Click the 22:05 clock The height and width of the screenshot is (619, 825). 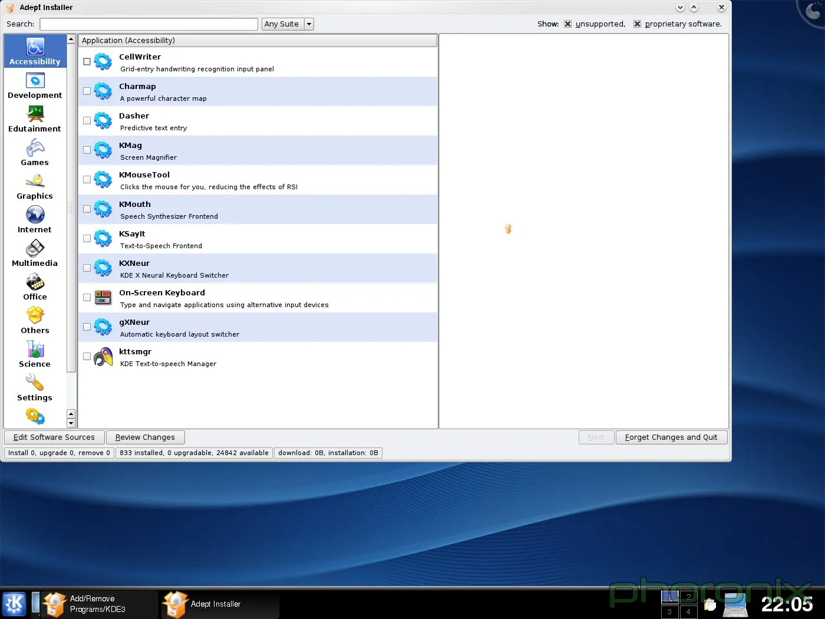[x=787, y=604]
